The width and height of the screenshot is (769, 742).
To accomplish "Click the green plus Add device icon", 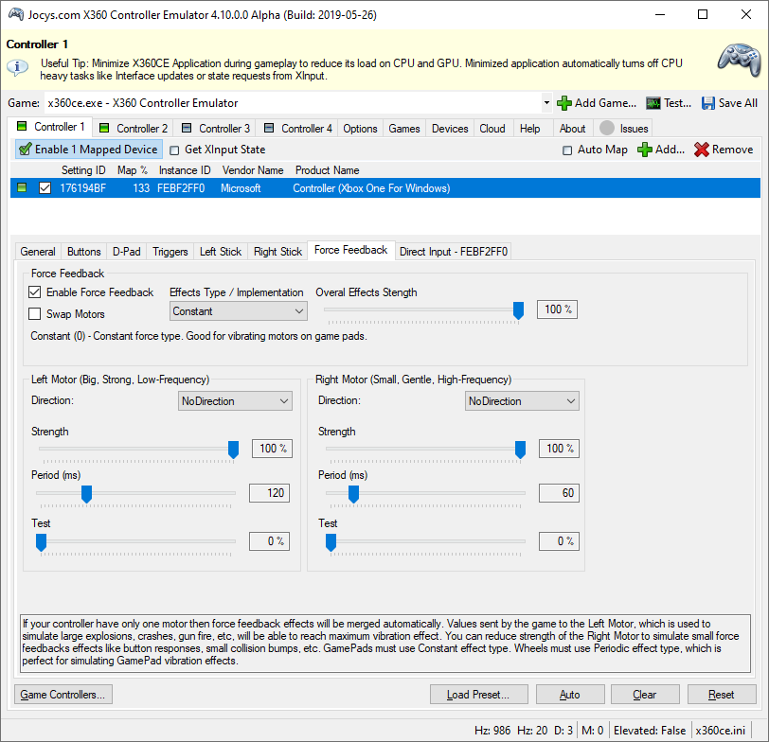I will (x=644, y=150).
